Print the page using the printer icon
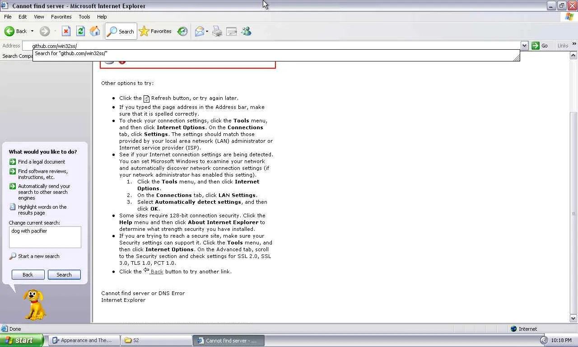 coord(217,31)
